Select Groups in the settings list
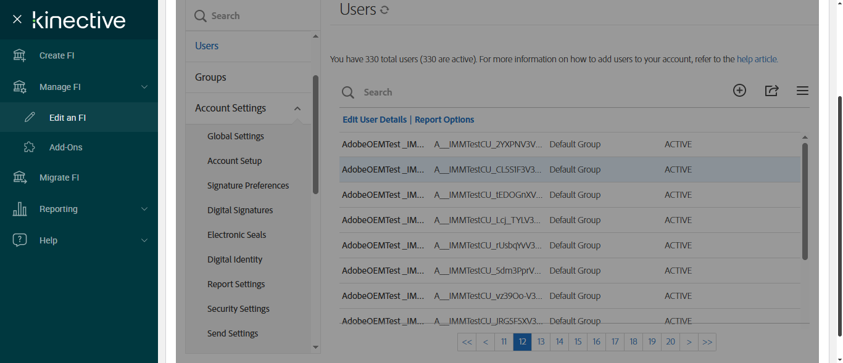843x363 pixels. coord(210,77)
